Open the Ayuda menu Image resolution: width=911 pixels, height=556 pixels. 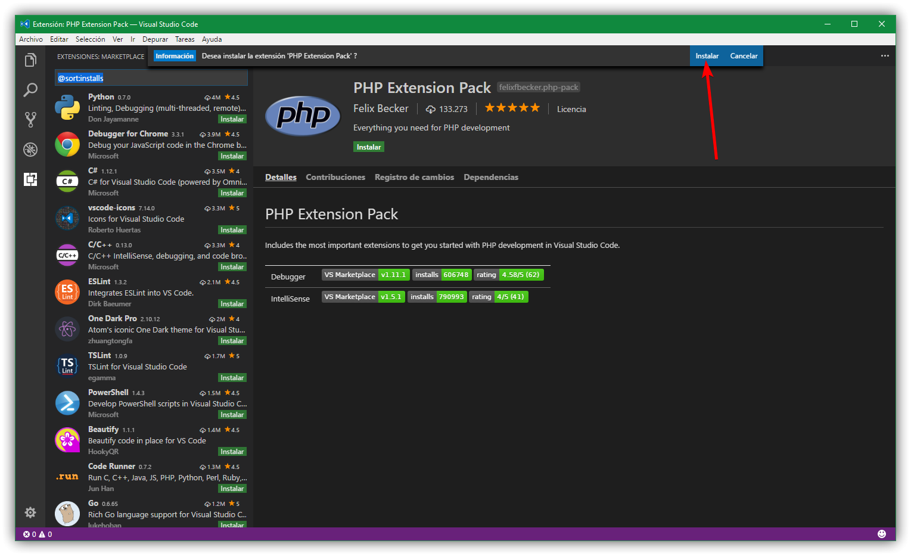pyautogui.click(x=212, y=39)
